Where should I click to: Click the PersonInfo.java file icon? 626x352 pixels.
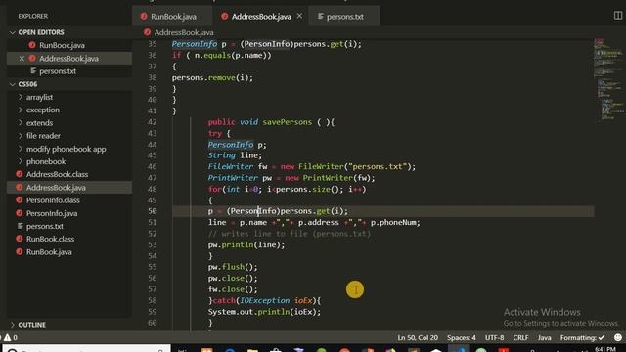(20, 213)
